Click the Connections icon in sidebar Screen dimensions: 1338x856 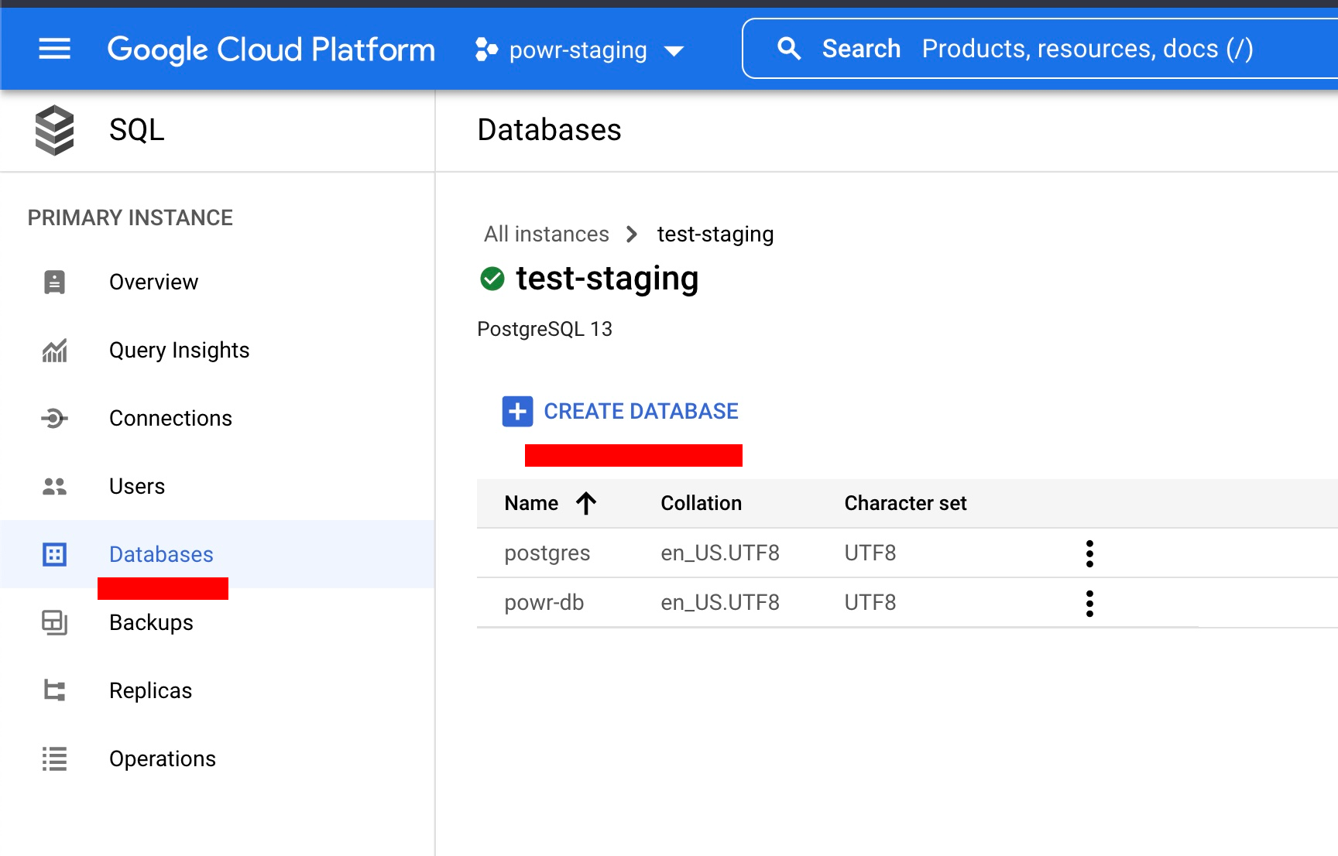54,419
